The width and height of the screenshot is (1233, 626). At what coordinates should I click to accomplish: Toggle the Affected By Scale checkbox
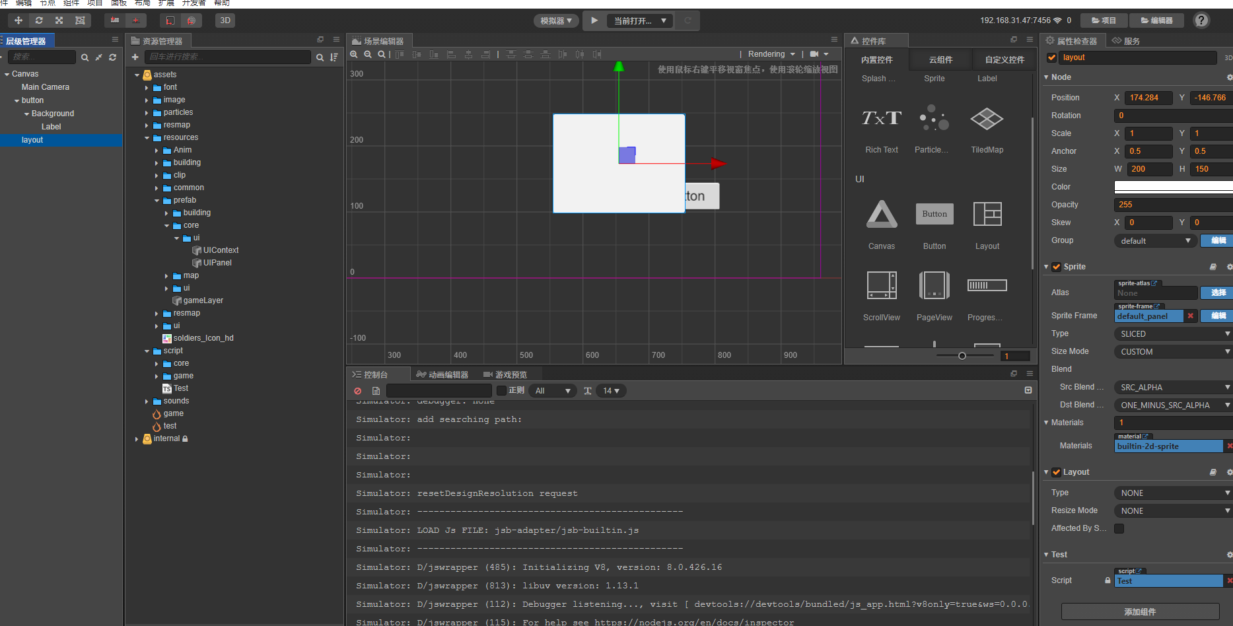[1119, 528]
